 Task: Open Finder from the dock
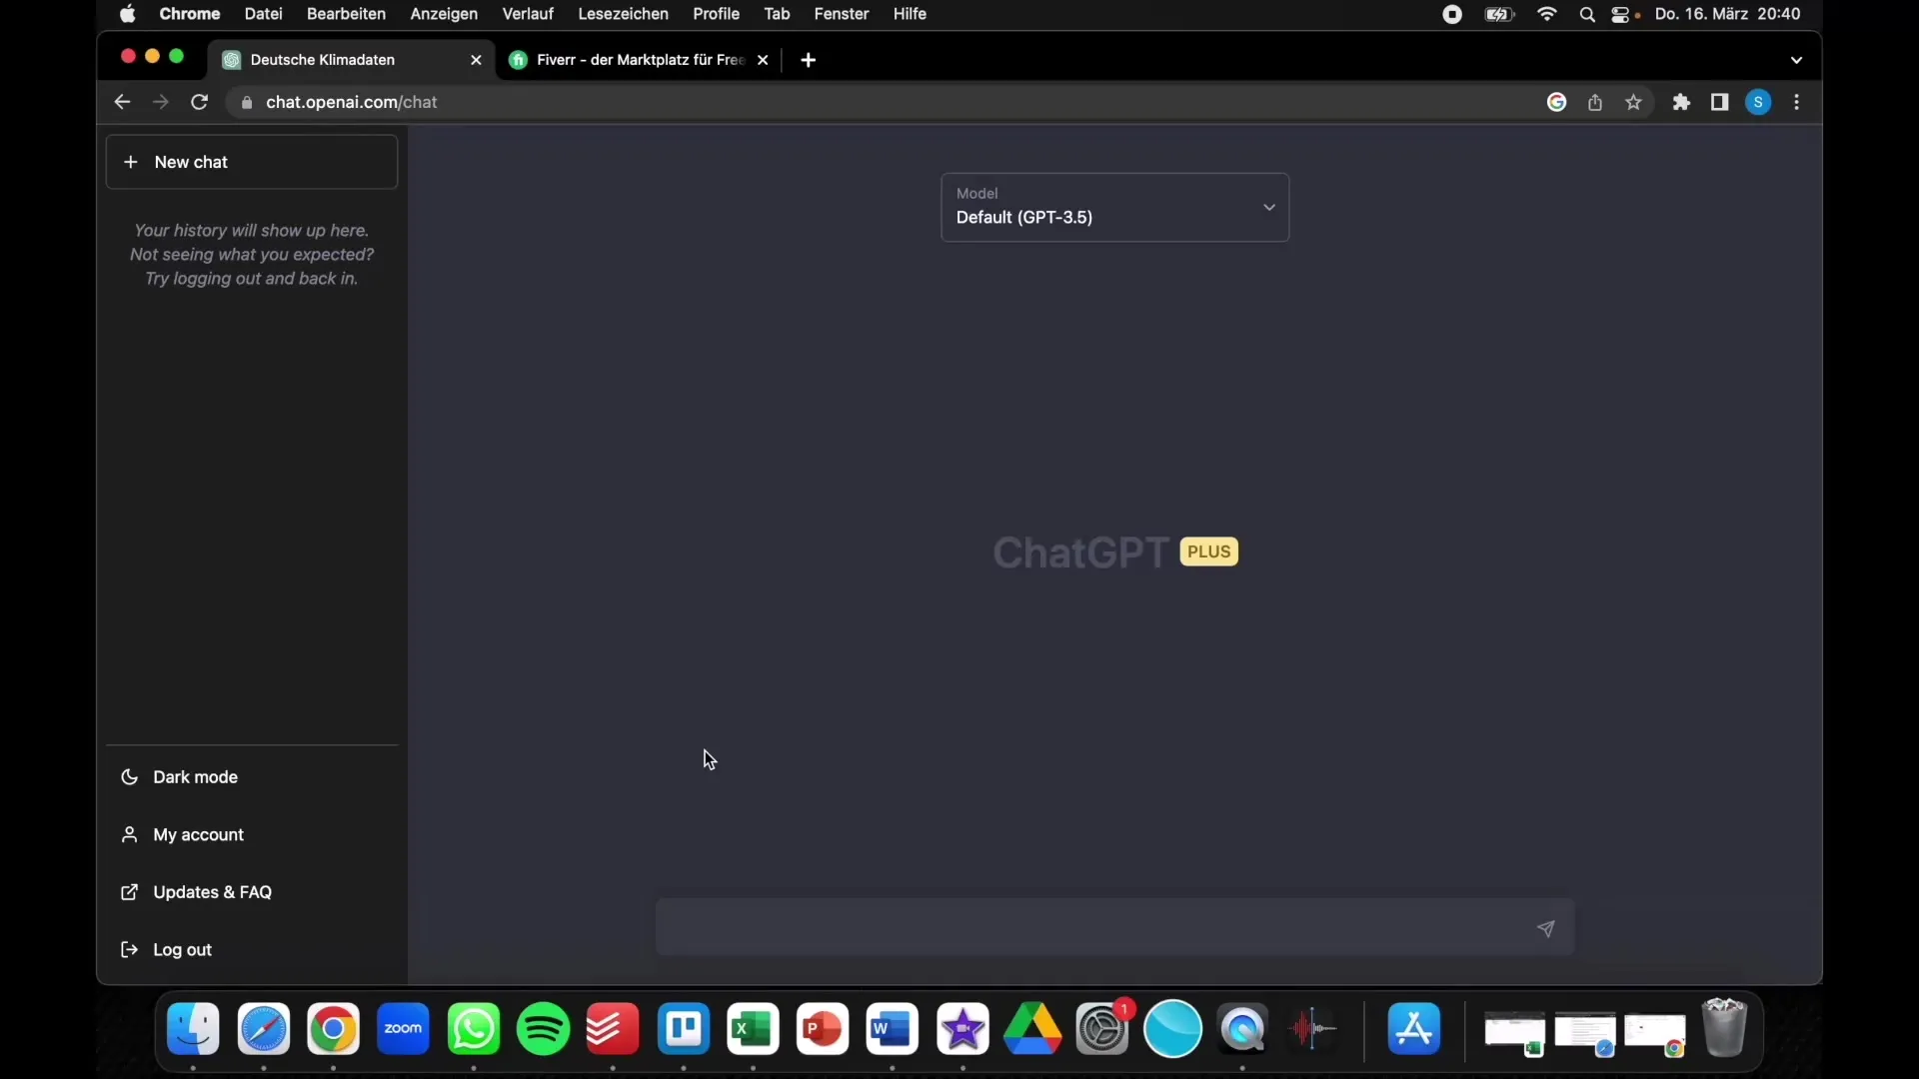(x=193, y=1029)
